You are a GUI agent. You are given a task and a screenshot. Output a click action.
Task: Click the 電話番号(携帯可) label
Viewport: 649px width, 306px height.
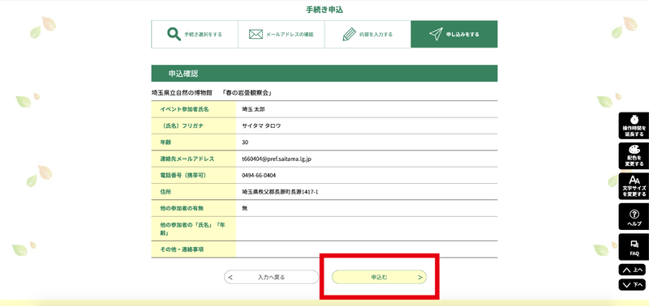[x=183, y=175]
